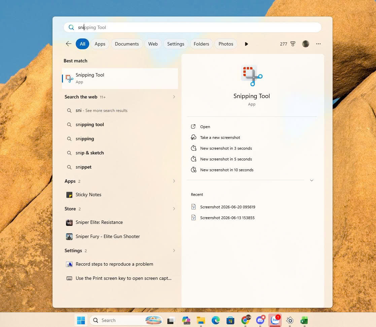Expand the Settings results section

[x=174, y=250]
